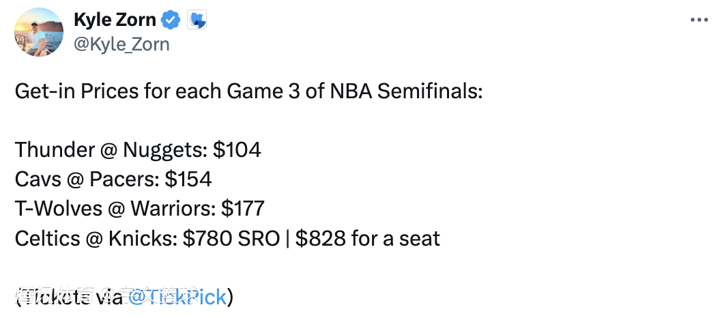Select the Thunder @ Nuggets line
This screenshot has height=318, width=722.
coord(138,150)
